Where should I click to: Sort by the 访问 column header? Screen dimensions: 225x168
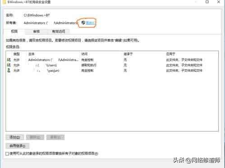pyautogui.click(x=84, y=54)
